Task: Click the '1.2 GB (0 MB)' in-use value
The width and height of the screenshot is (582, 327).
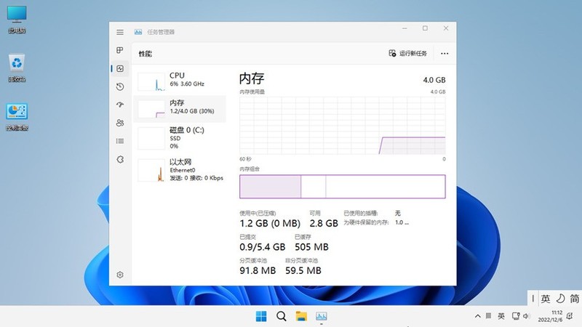Action: tap(270, 223)
